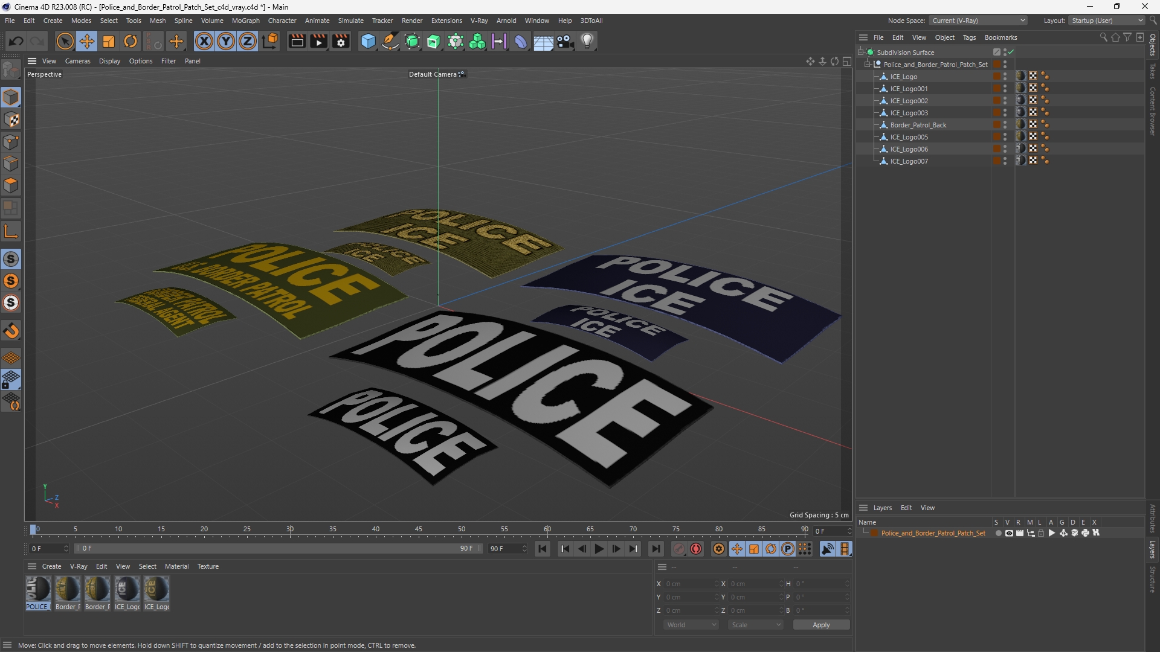Image resolution: width=1160 pixels, height=652 pixels.
Task: Toggle Autokeying button
Action: tap(696, 549)
